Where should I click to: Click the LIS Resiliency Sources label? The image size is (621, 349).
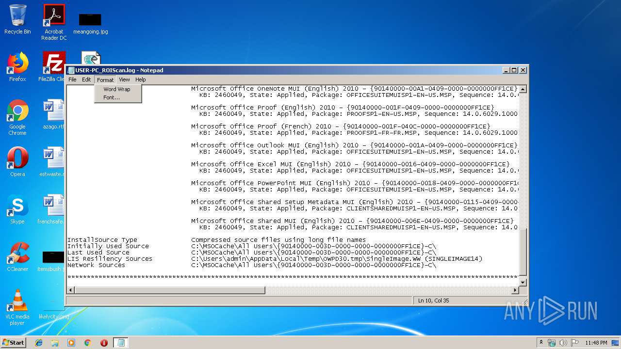coord(110,259)
